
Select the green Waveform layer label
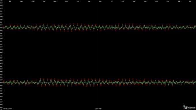190,107
